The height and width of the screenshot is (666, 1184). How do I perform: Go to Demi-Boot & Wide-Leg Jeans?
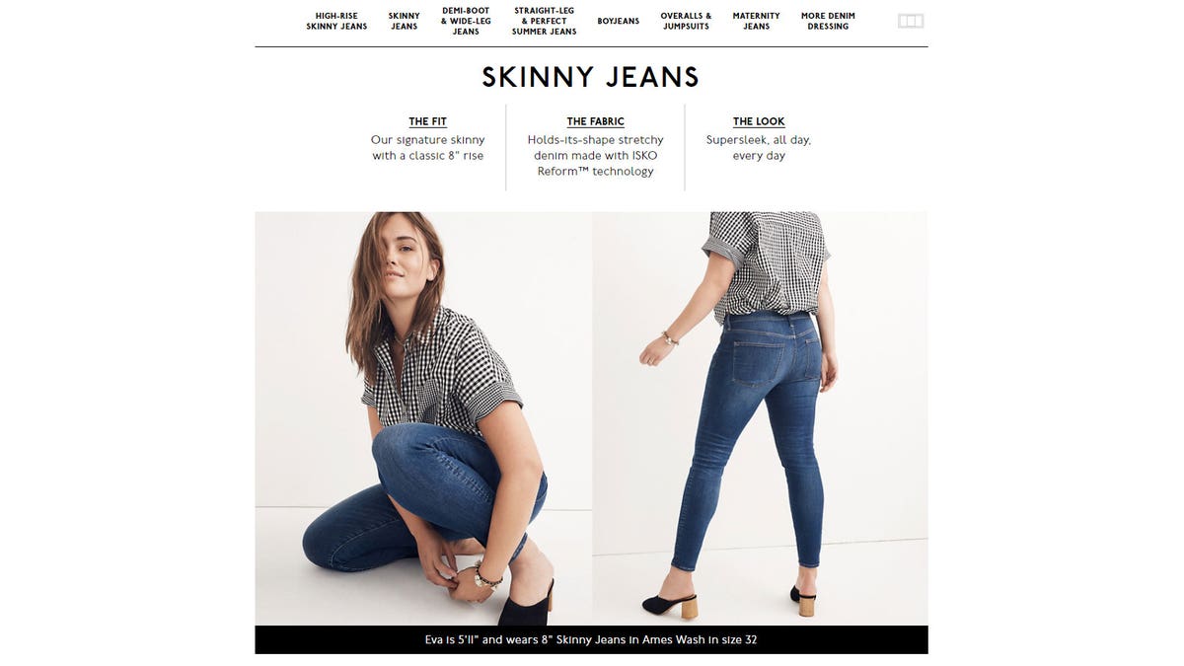pos(466,22)
